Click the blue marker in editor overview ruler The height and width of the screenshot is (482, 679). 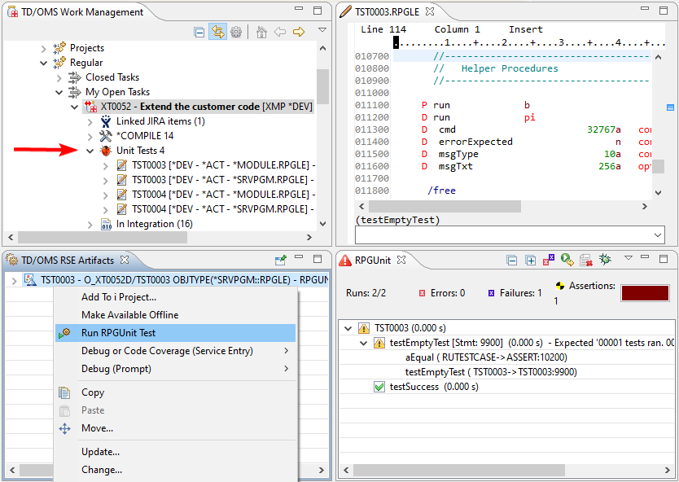[670, 107]
